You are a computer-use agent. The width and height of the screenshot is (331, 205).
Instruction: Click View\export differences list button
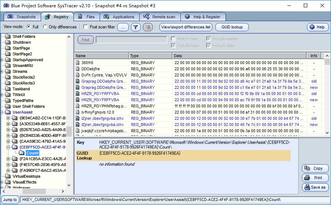[x=186, y=27]
